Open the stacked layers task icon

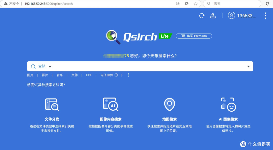pos(213,16)
